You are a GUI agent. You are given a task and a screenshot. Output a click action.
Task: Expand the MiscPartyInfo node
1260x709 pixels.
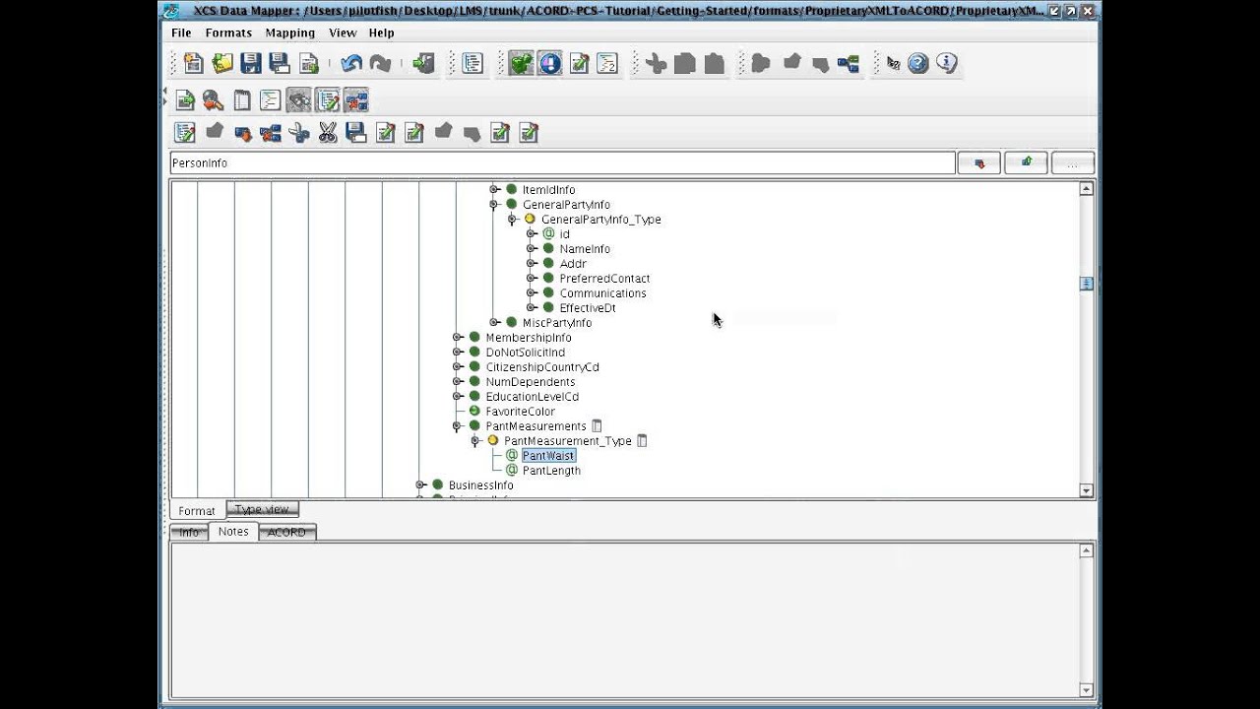[494, 323]
